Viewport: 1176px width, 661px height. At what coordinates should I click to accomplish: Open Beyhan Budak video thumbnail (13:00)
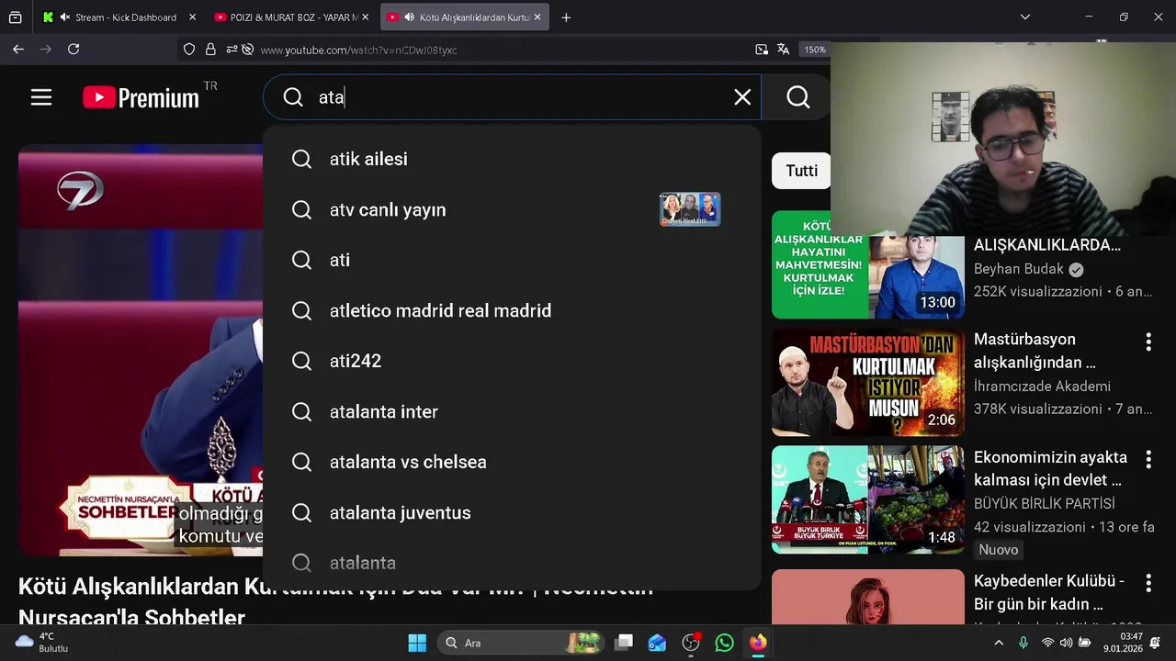(x=868, y=264)
